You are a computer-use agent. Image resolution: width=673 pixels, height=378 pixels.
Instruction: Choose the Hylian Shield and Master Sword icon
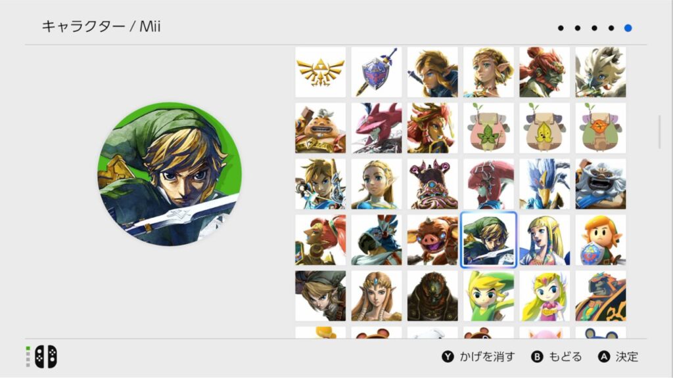(377, 72)
